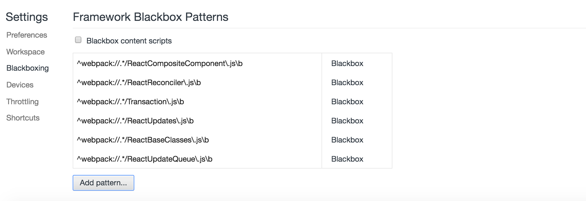
Task: Switch to Workspace settings tab
Action: (x=26, y=52)
